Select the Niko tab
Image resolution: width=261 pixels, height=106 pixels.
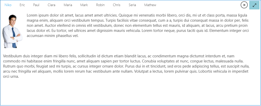pyautogui.click(x=8, y=5)
